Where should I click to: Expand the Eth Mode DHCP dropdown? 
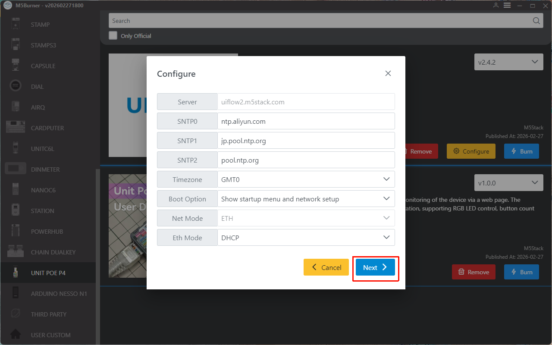[306, 238]
